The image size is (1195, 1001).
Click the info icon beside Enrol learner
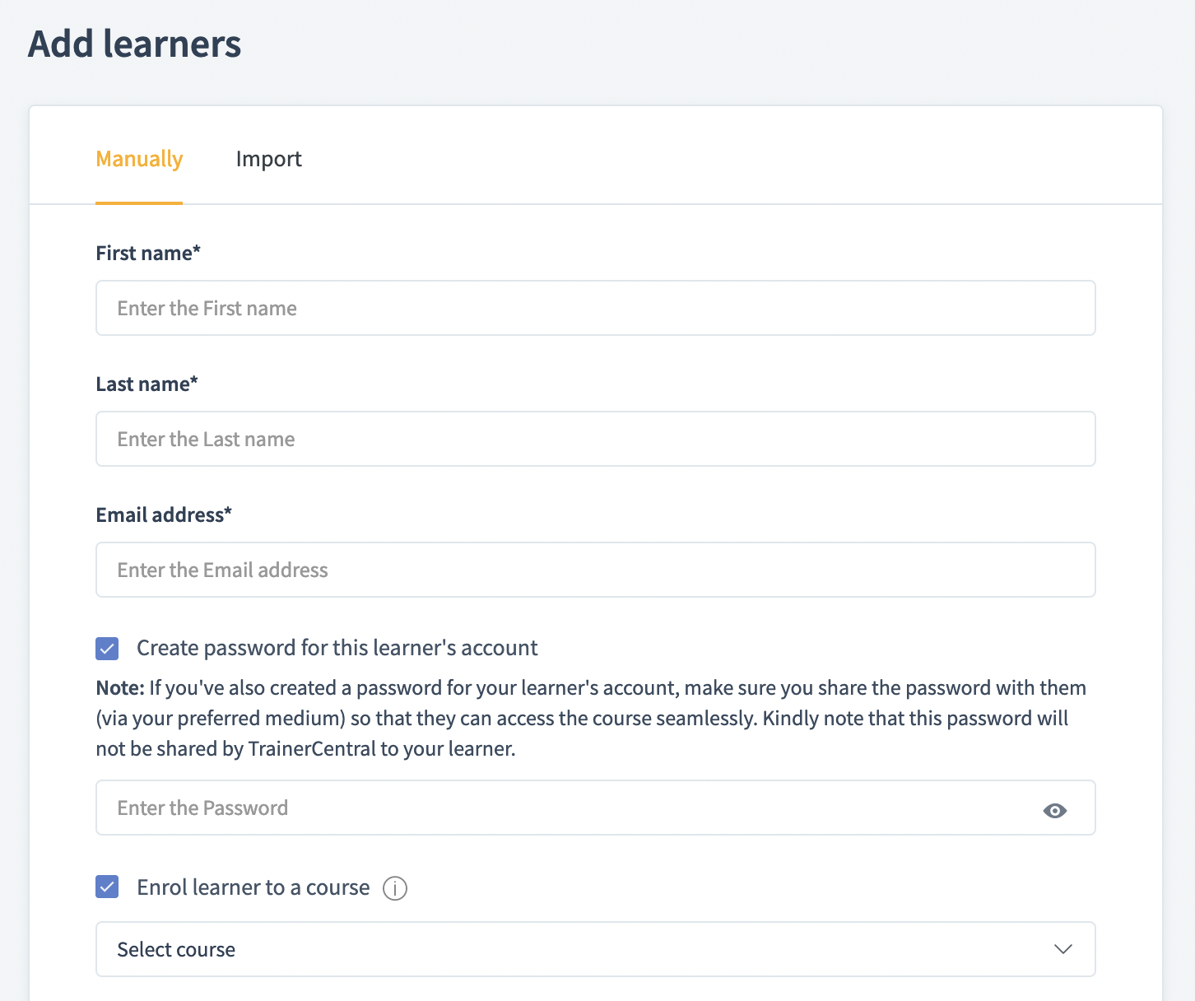(x=395, y=889)
